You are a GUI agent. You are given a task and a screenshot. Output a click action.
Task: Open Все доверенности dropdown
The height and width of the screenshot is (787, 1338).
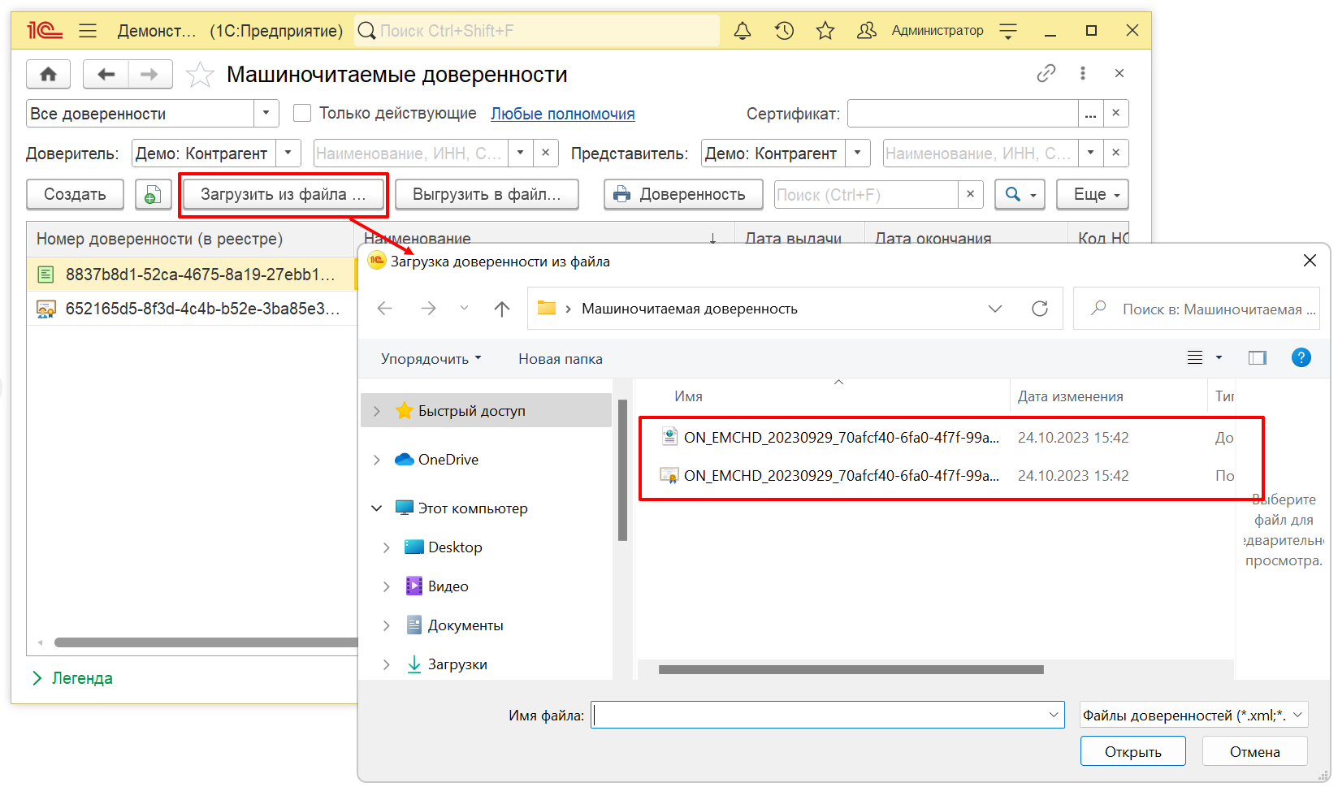click(266, 114)
